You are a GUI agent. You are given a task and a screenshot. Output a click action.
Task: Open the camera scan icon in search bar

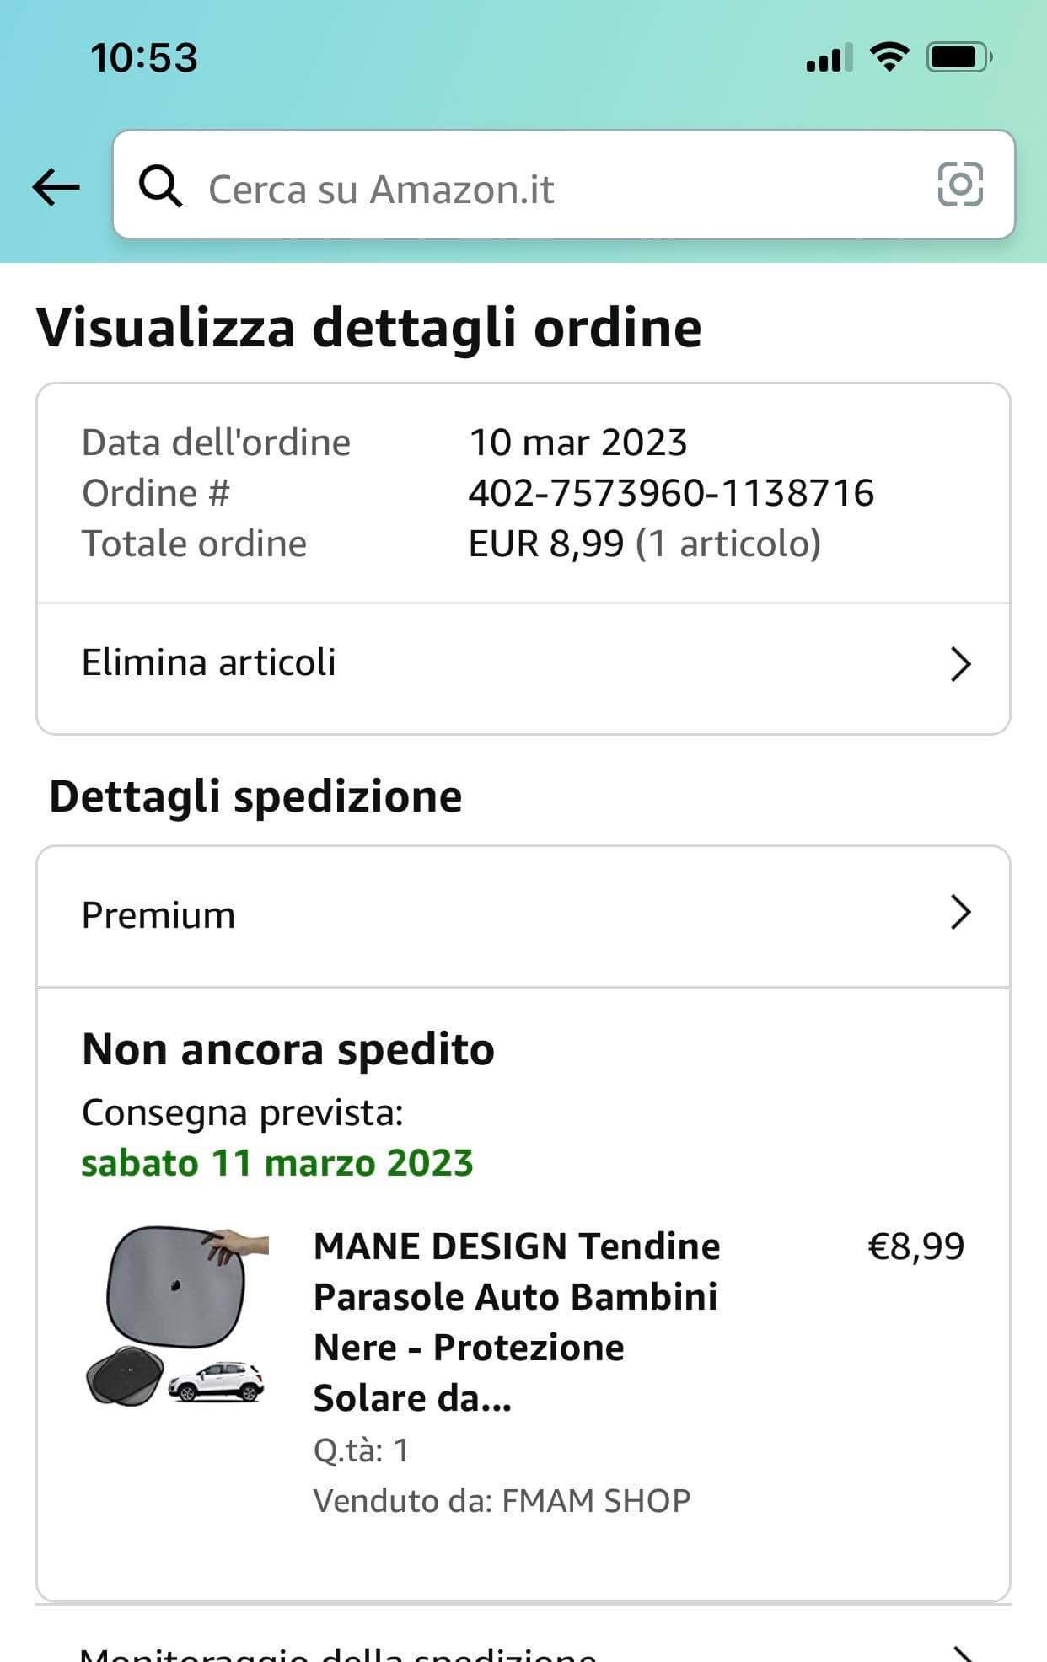[x=960, y=184]
